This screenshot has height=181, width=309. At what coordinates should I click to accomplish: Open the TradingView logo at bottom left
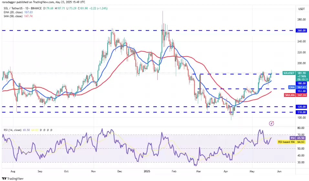(13, 178)
